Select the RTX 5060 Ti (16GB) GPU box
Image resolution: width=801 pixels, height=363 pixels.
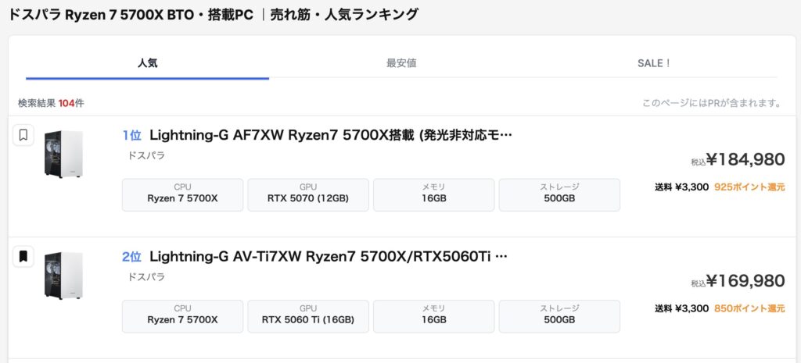[307, 315]
